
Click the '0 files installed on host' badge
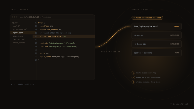[147, 18]
